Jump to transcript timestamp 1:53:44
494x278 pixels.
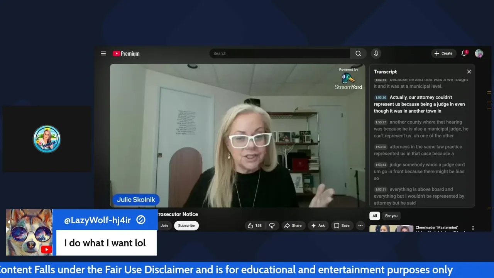[x=381, y=165]
